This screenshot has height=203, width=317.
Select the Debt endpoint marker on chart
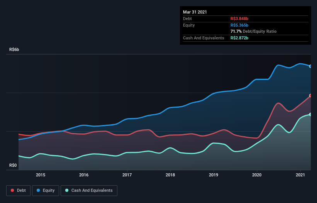click(x=310, y=96)
